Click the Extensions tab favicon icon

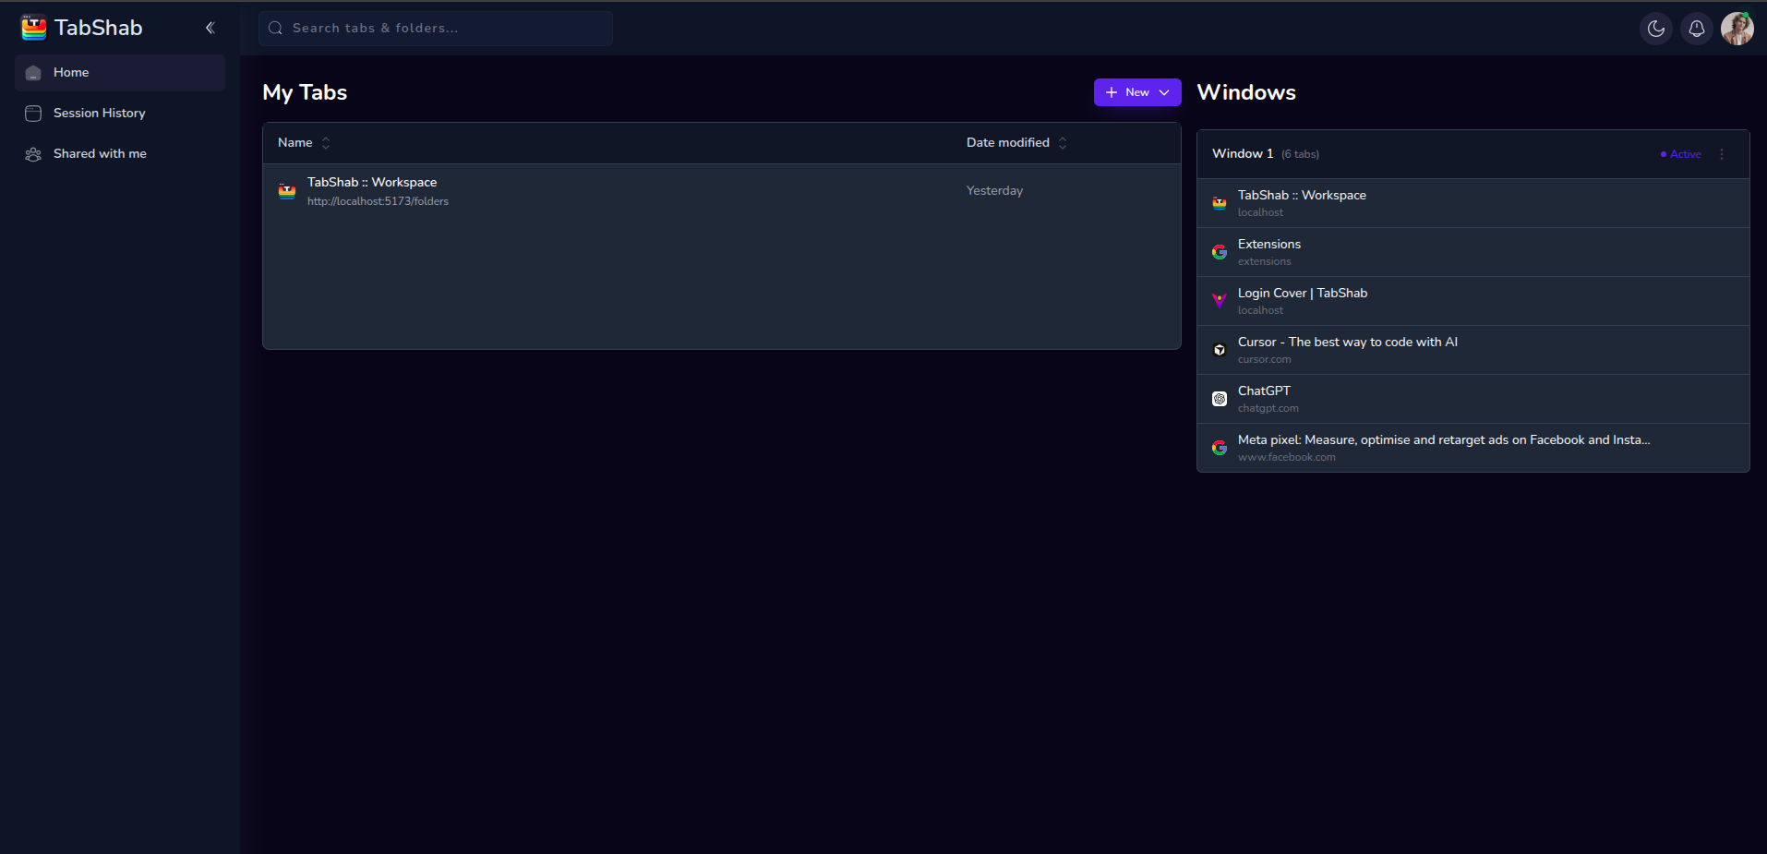click(1220, 252)
